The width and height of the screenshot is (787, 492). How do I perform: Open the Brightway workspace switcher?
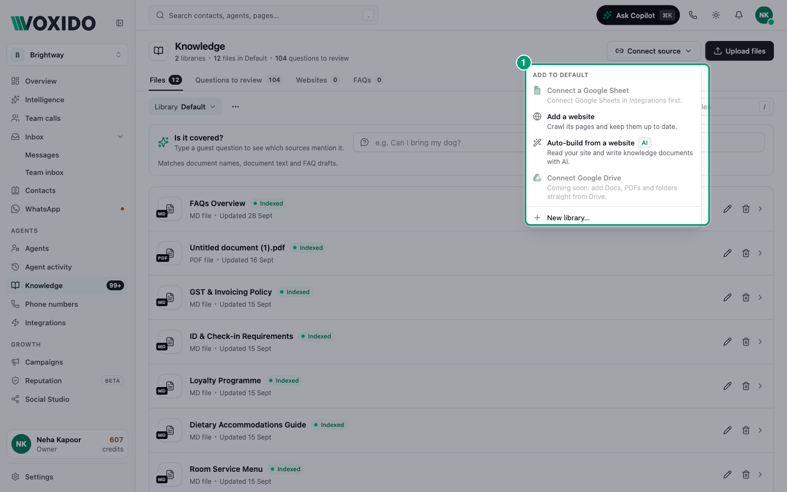pos(68,55)
